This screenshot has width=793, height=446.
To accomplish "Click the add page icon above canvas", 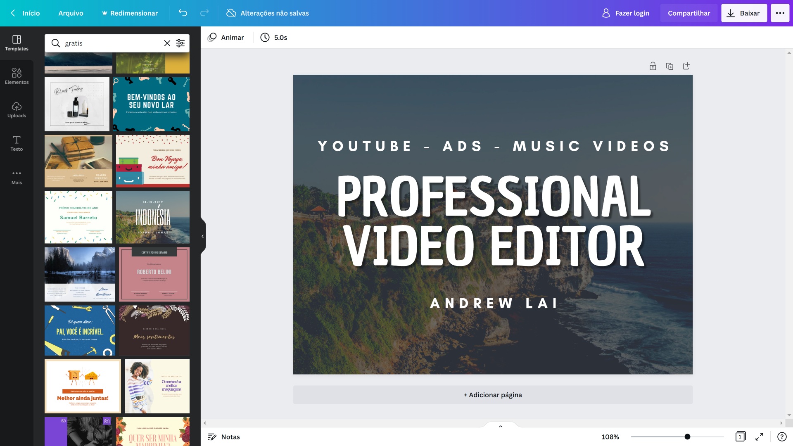I will pyautogui.click(x=686, y=66).
